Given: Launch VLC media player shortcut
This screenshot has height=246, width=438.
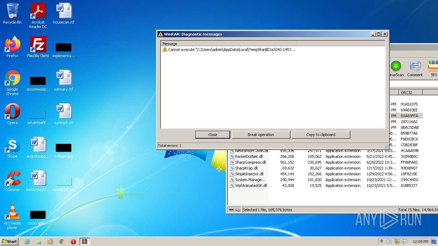Looking at the screenshot, I should 12,217.
